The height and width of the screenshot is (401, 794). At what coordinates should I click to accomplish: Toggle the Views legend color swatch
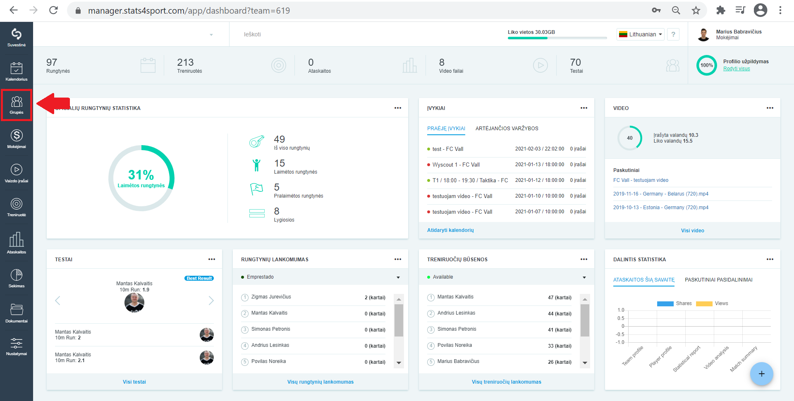coord(704,303)
